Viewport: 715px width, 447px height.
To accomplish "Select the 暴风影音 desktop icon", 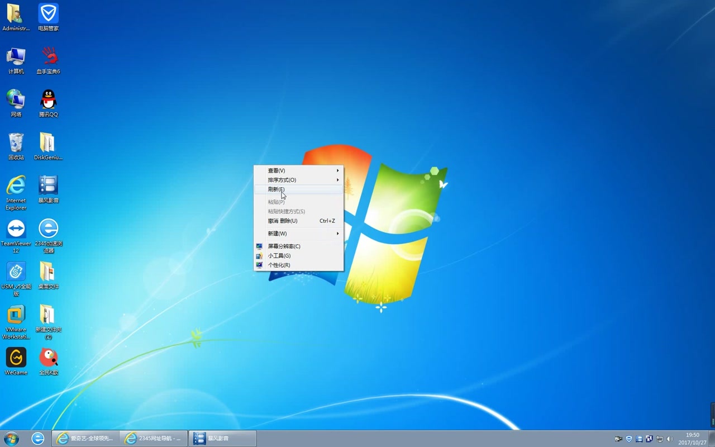I will click(x=48, y=189).
